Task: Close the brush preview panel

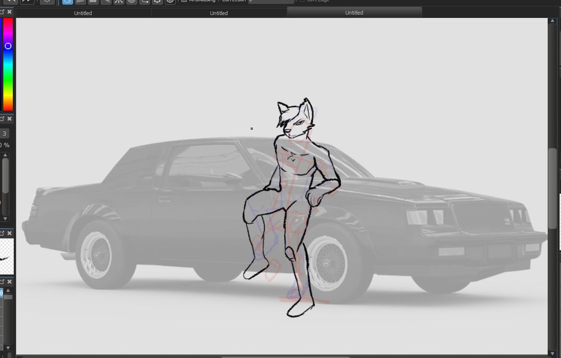Action: click(10, 233)
